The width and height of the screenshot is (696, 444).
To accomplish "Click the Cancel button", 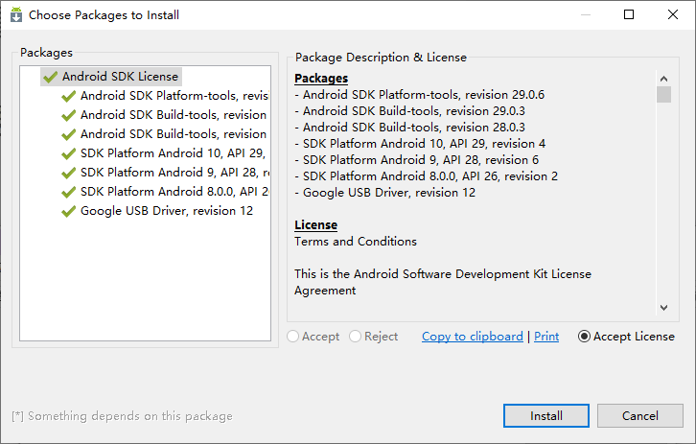I will tap(640, 415).
